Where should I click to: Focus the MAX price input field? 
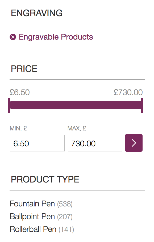[95, 143]
